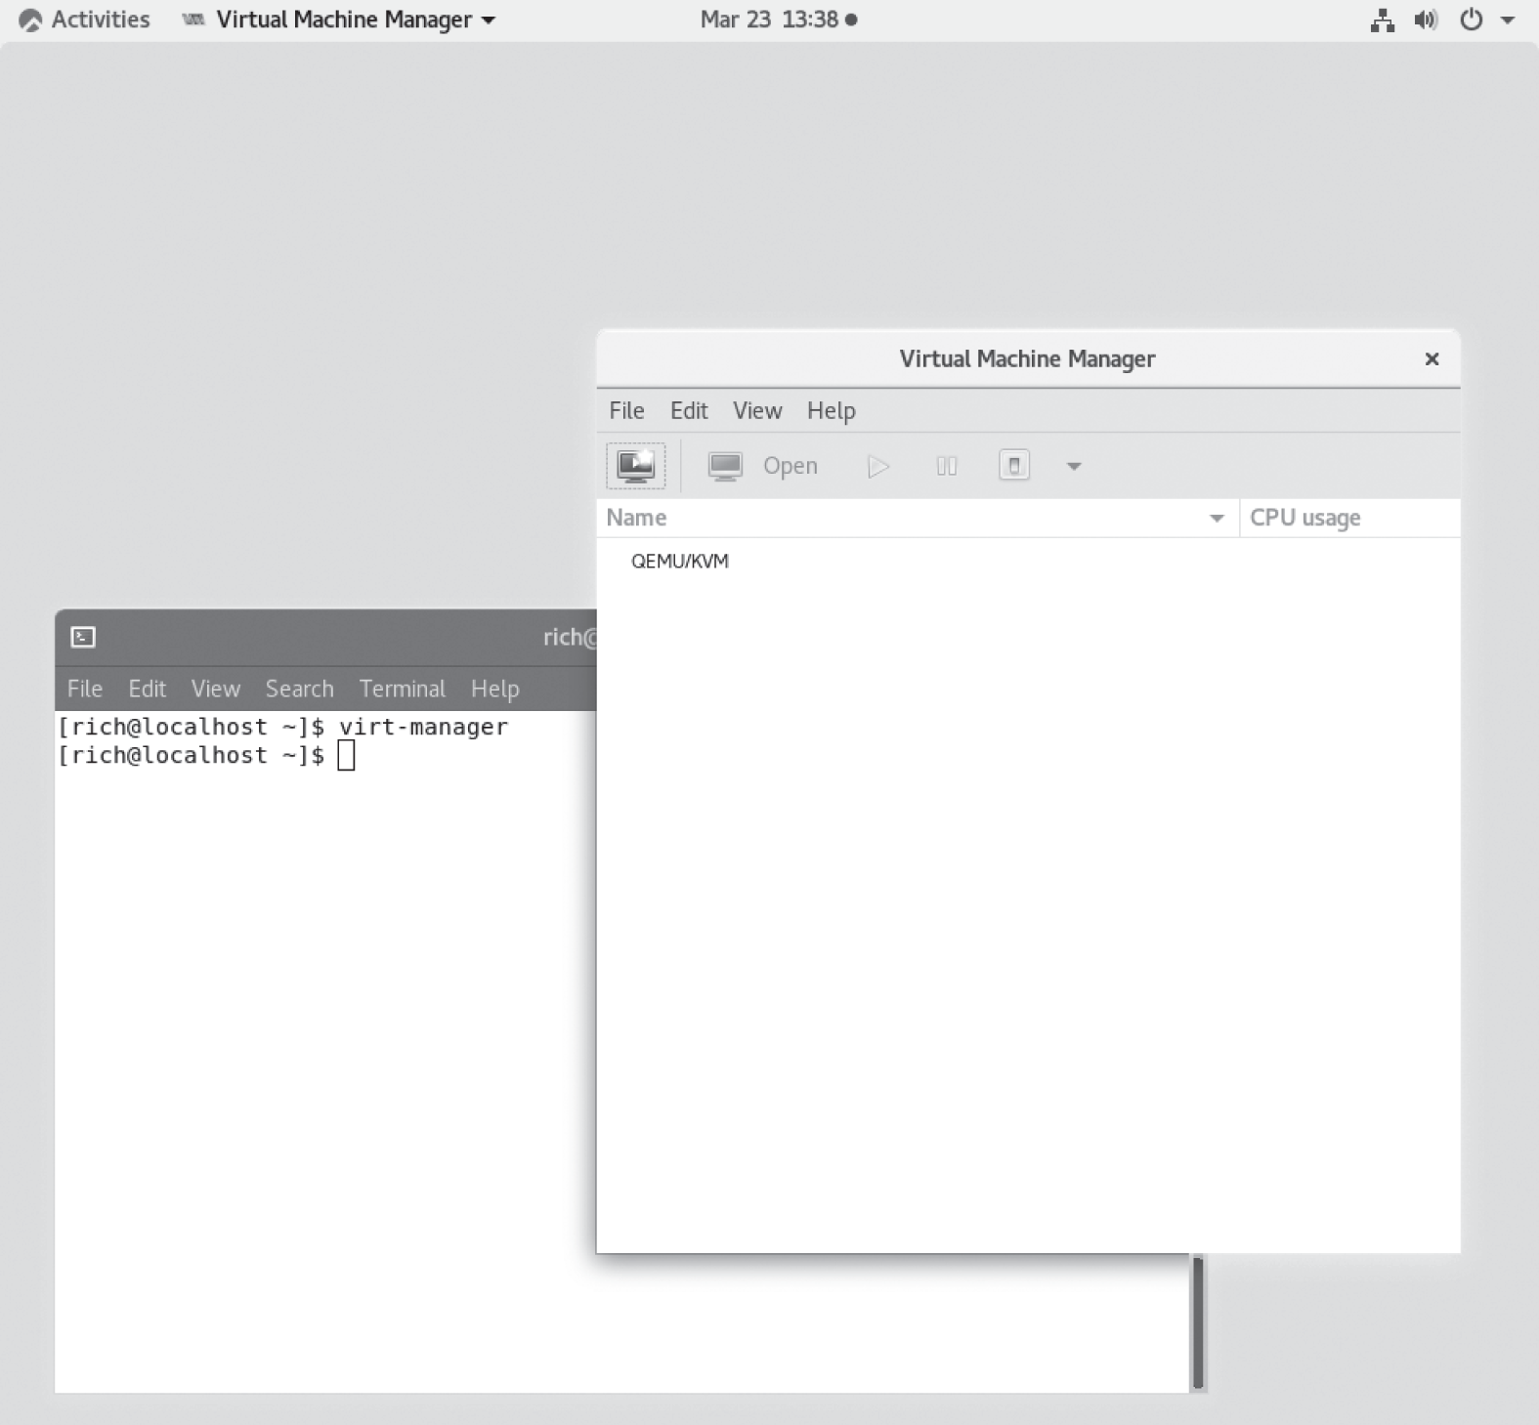
Task: Click the shut down virtual machine icon
Action: pyautogui.click(x=1014, y=466)
